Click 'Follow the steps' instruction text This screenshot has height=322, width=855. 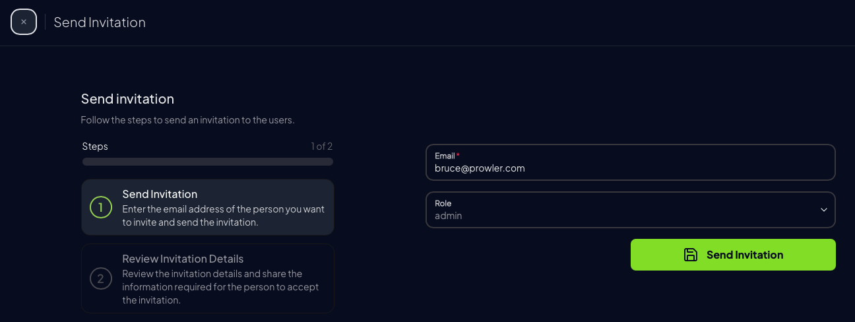(187, 120)
